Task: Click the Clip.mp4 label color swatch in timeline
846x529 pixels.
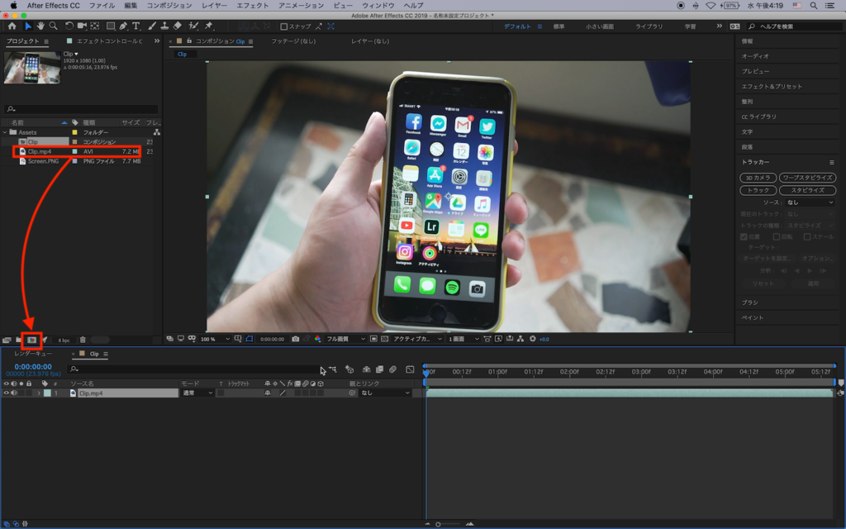Action: 47,393
